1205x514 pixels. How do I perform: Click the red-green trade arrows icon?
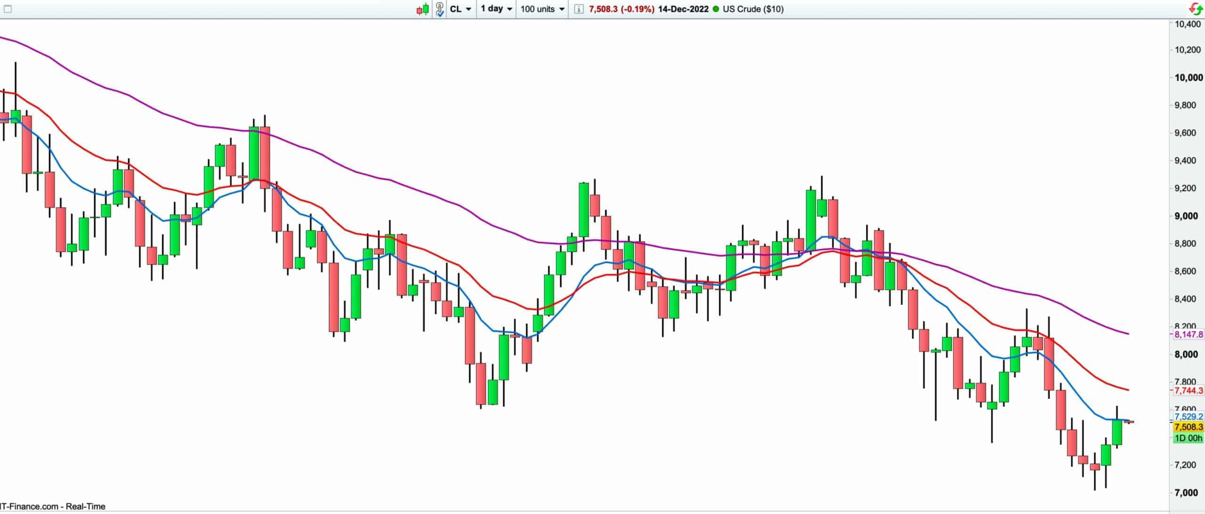tap(1196, 9)
